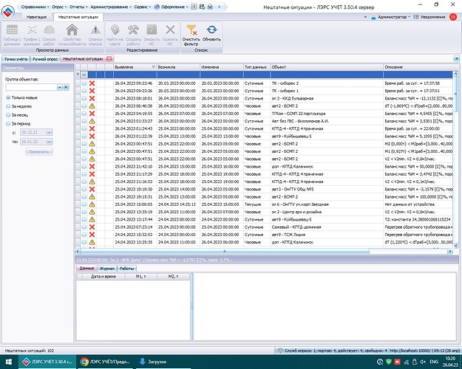Screen dimensions: 462x369
Task: Close the Нештатные ситуации document tab
Action: (x=109, y=59)
